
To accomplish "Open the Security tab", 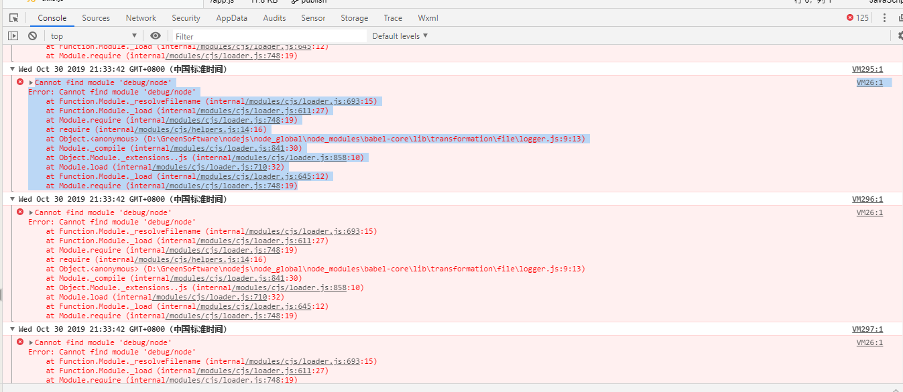I will point(186,18).
